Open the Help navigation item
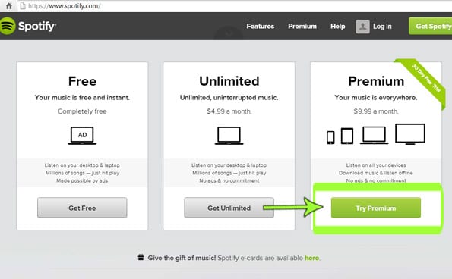 click(x=338, y=27)
